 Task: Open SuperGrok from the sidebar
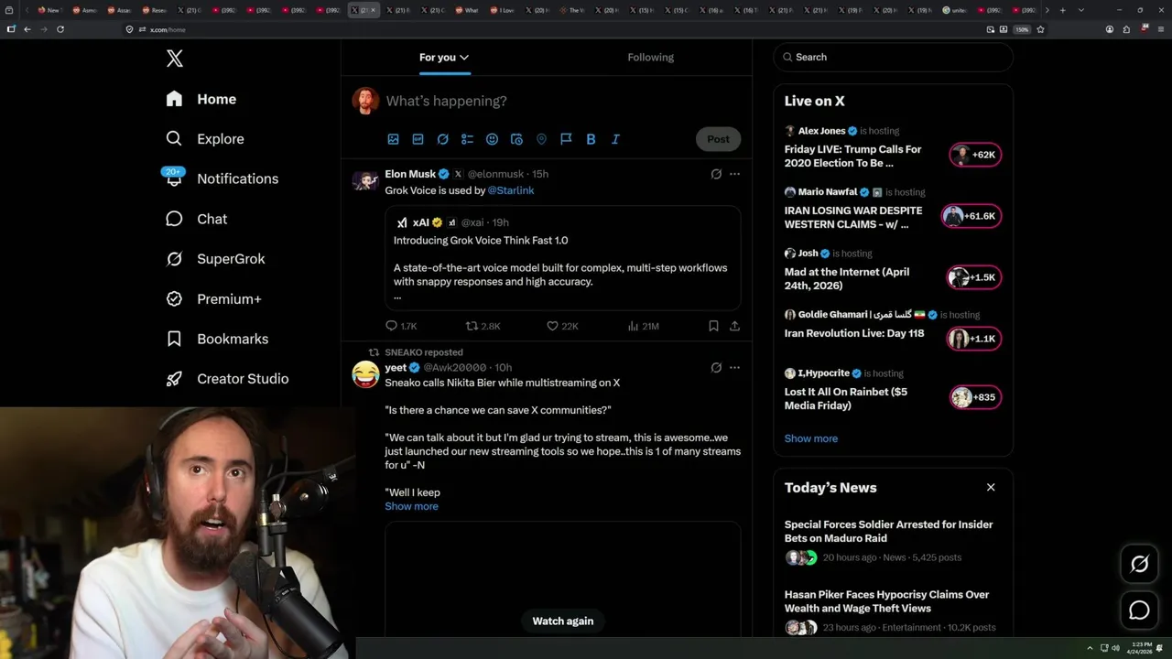click(x=215, y=259)
